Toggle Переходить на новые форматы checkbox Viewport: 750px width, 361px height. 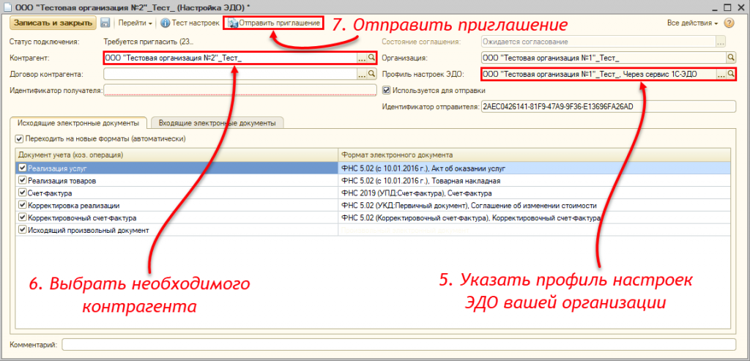[x=19, y=138]
